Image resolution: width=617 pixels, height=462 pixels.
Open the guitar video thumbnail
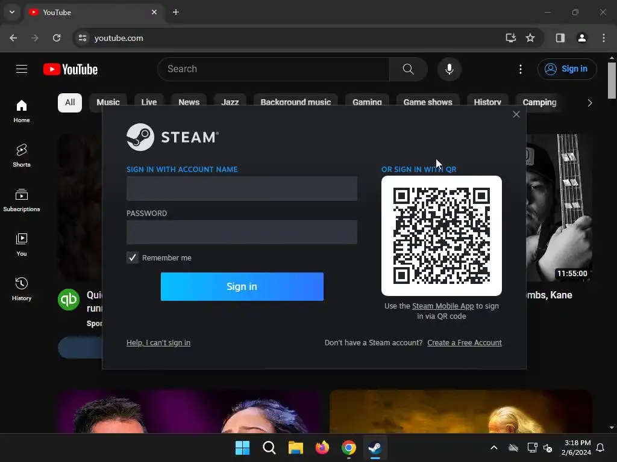tap(559, 208)
